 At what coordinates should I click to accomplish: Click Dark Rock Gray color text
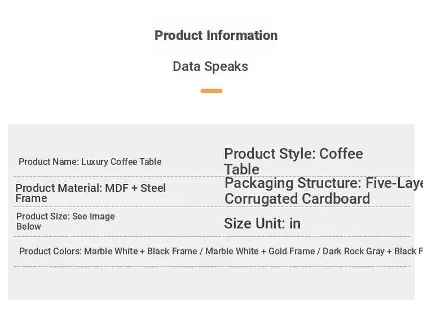click(x=354, y=251)
